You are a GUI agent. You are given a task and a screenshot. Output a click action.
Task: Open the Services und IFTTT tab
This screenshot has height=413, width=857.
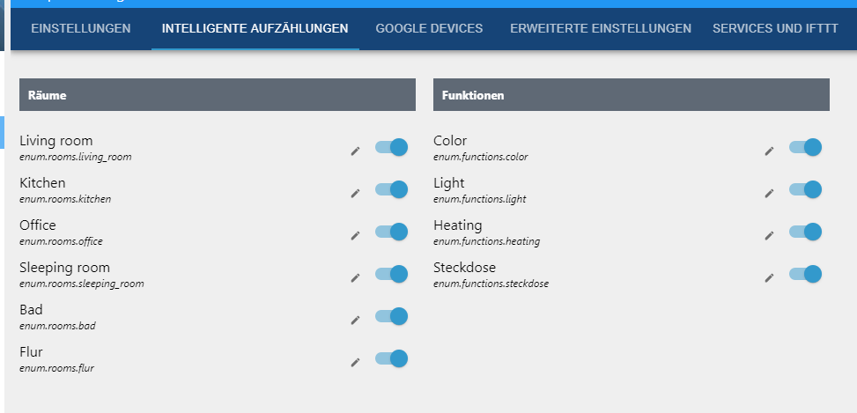tap(775, 28)
